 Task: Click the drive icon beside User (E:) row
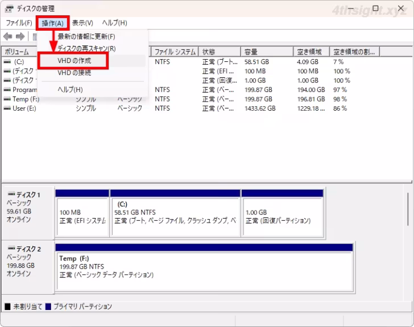pyautogui.click(x=7, y=108)
